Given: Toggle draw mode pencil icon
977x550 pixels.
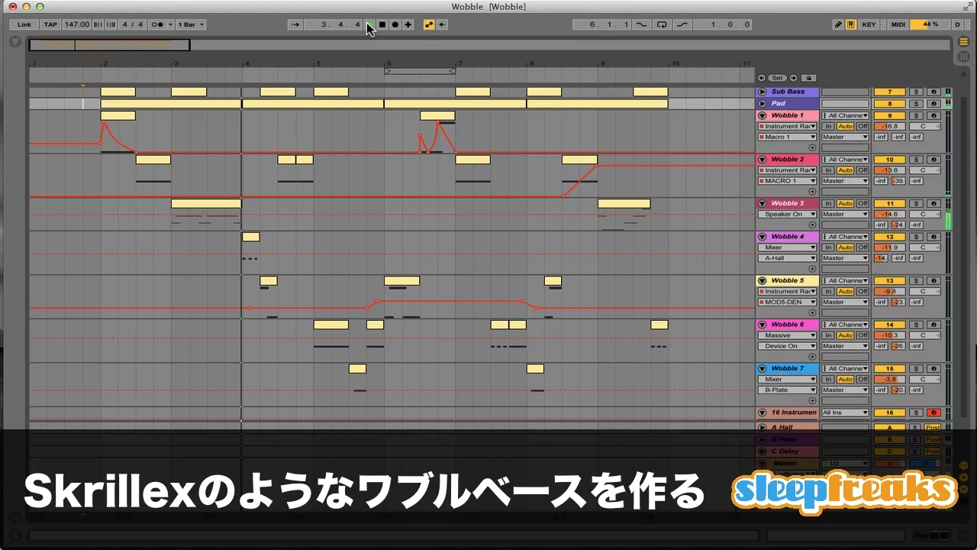Looking at the screenshot, I should [x=837, y=24].
